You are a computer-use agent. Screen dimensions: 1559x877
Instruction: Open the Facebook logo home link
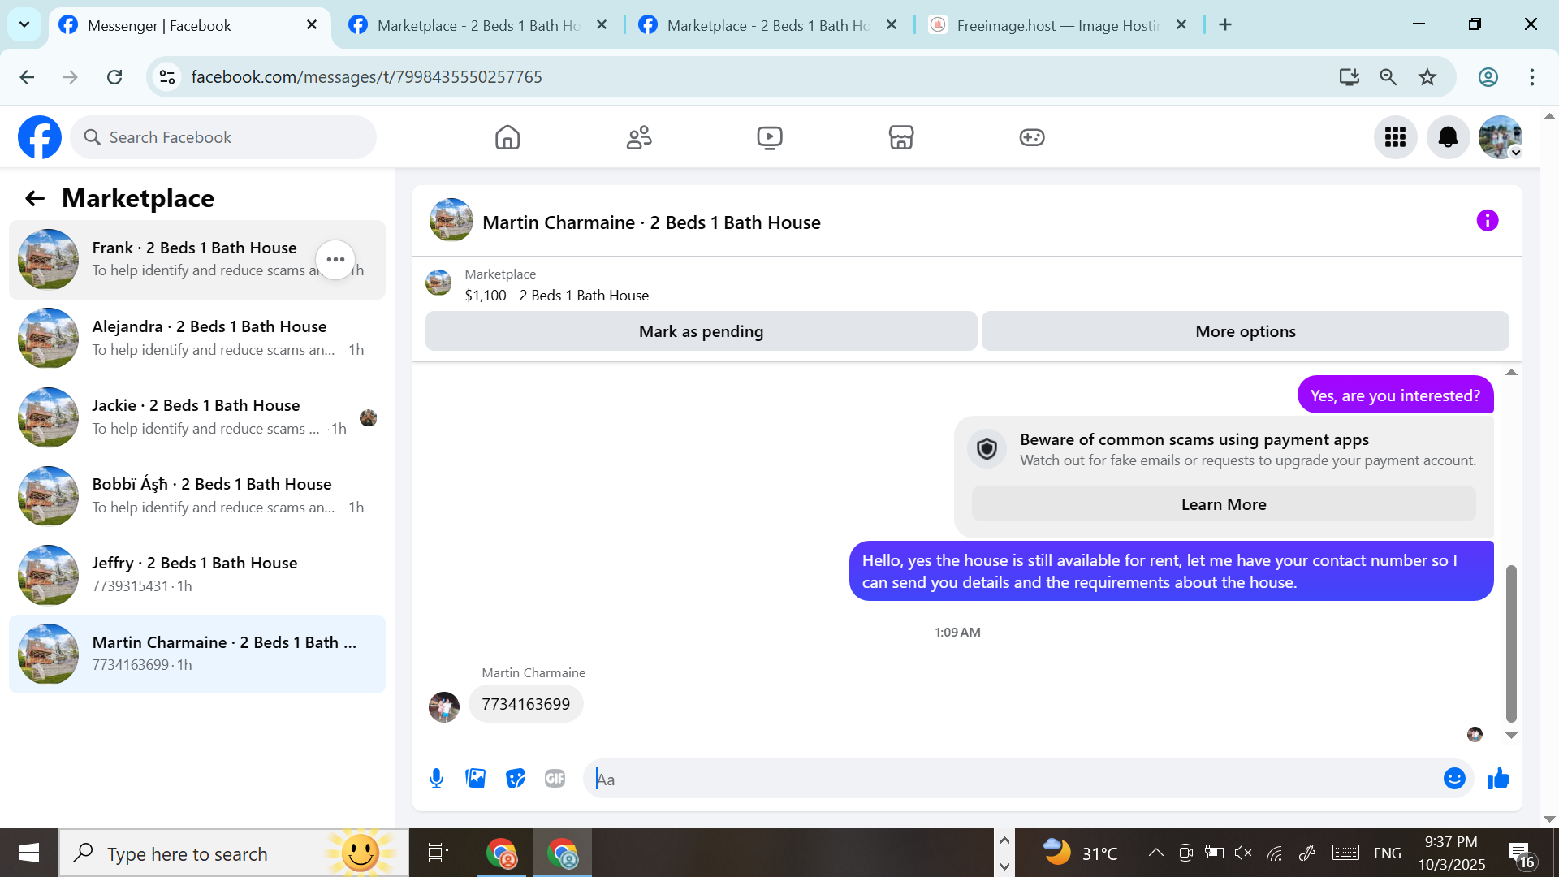click(x=40, y=137)
